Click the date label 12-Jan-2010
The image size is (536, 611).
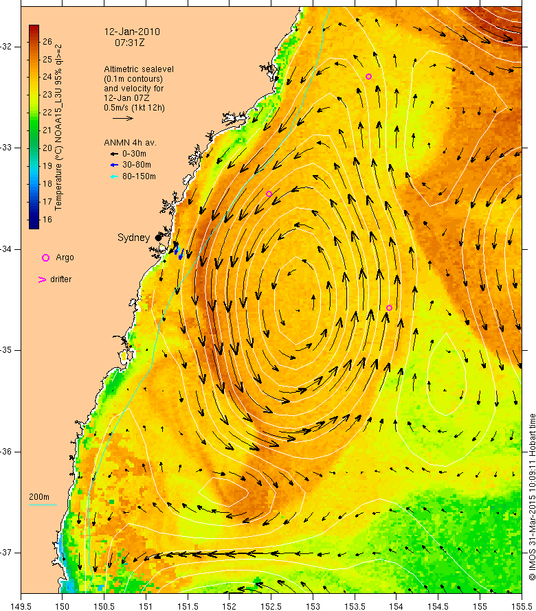132,32
